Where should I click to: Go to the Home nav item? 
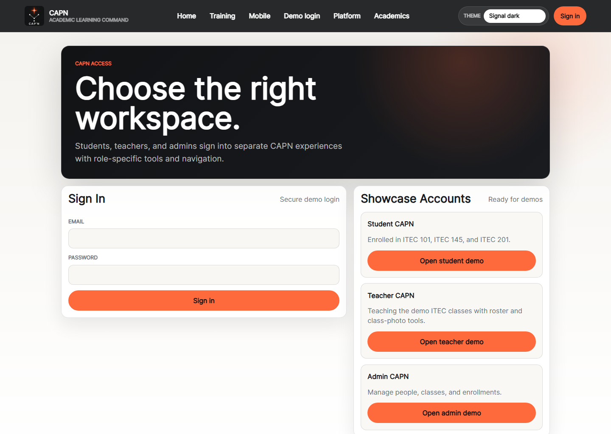[186, 16]
